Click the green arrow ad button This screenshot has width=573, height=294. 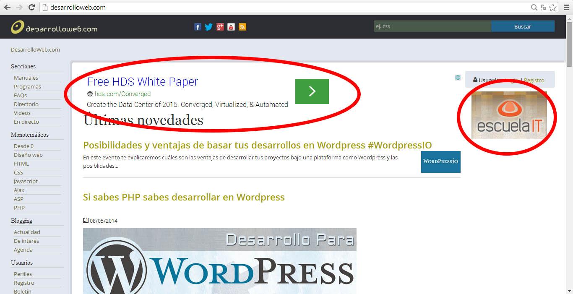(312, 91)
